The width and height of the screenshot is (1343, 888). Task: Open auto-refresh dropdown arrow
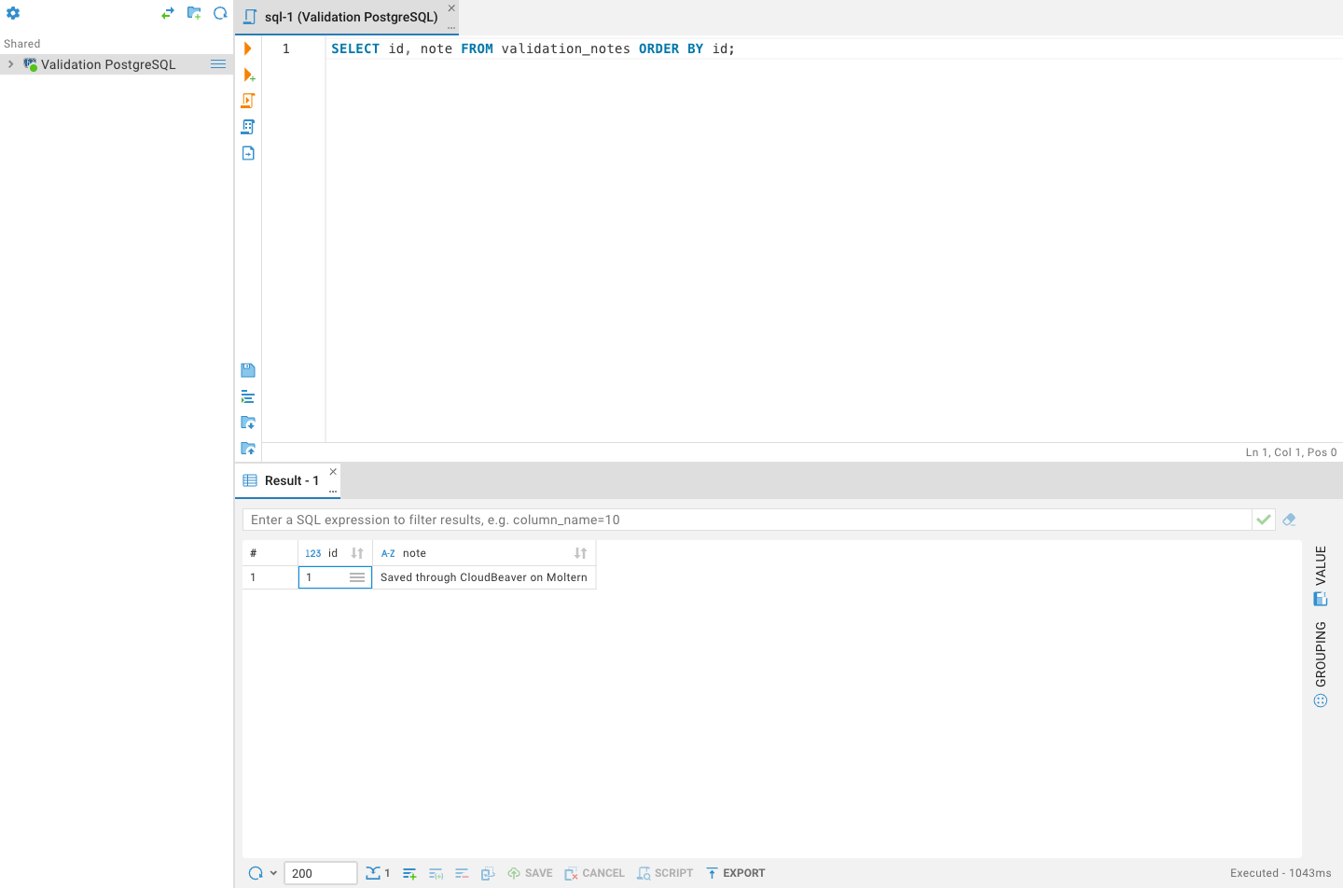pos(273,873)
